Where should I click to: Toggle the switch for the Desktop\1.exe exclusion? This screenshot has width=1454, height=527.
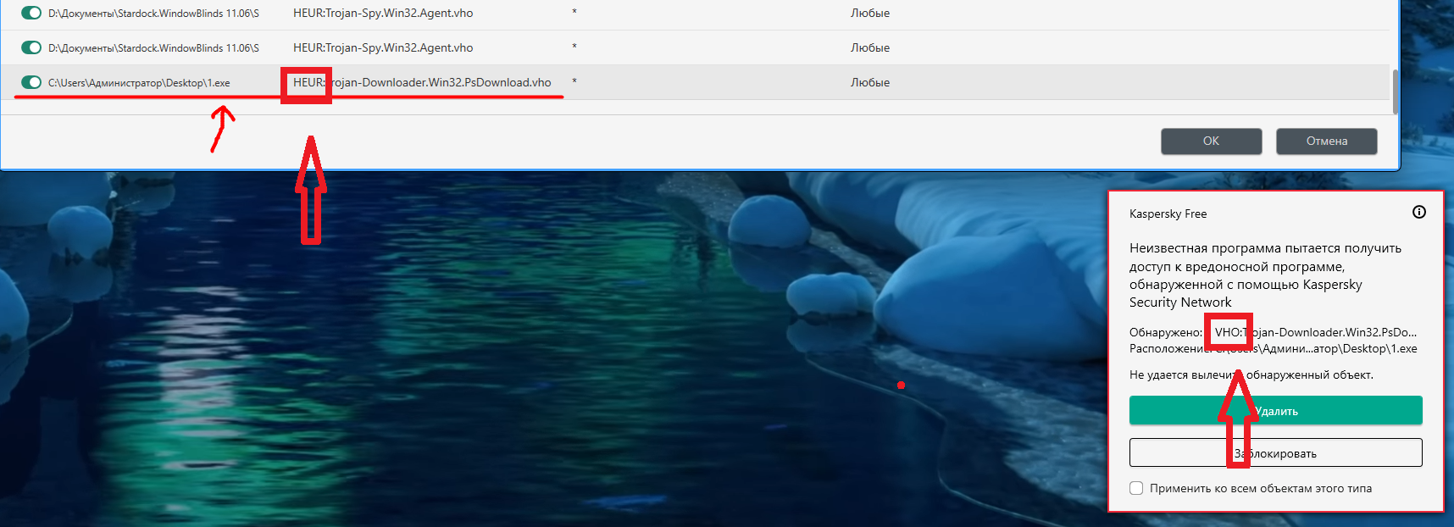pos(31,82)
